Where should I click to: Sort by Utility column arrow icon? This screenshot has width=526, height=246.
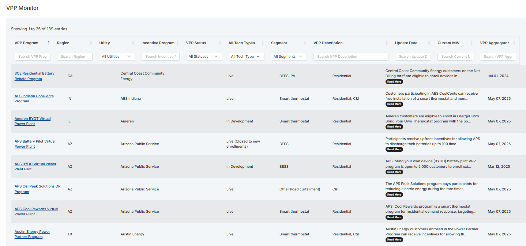point(134,43)
